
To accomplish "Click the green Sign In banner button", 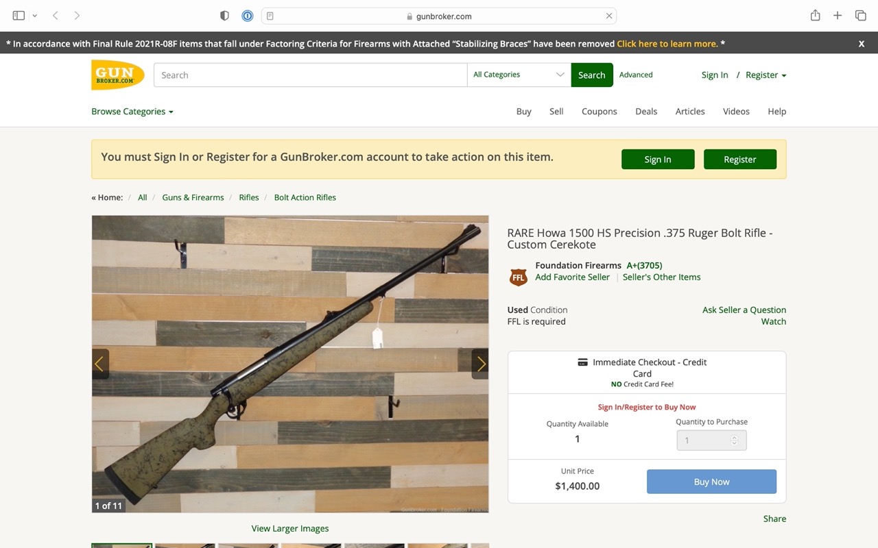I will pos(658,159).
